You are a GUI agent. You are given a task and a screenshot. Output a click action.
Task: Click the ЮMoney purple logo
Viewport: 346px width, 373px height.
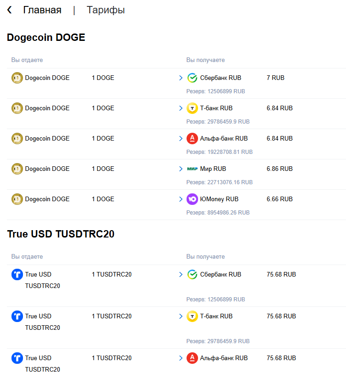pos(192,199)
